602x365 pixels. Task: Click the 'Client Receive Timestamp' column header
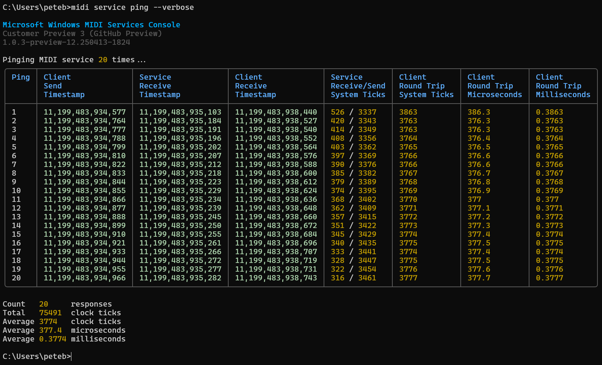[256, 86]
